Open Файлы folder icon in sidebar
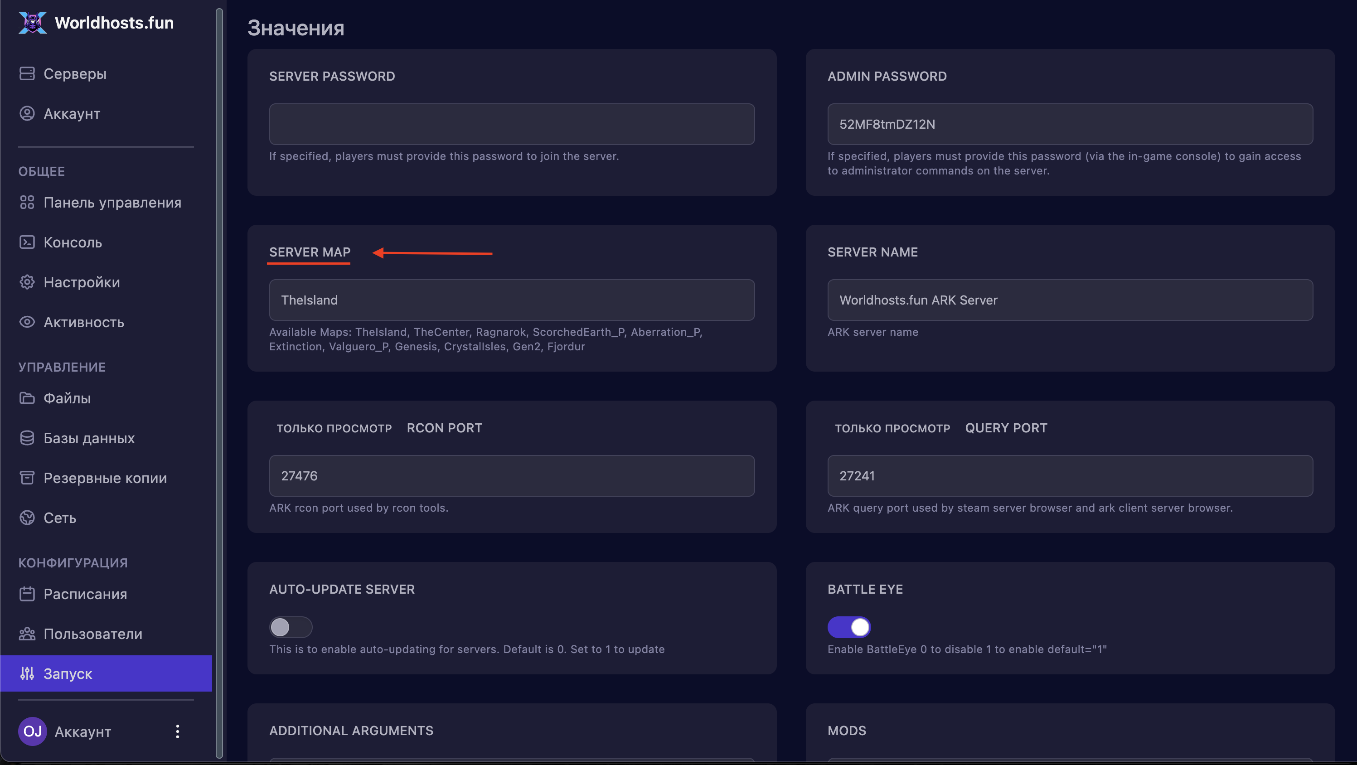 [27, 398]
